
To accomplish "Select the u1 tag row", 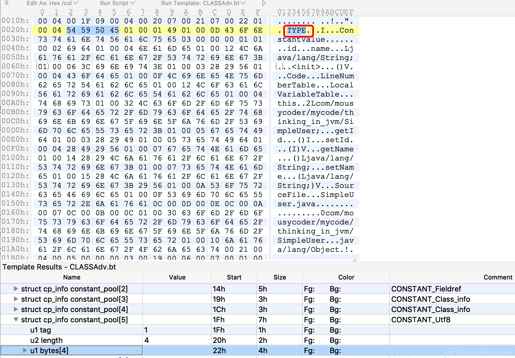I will (x=257, y=330).
